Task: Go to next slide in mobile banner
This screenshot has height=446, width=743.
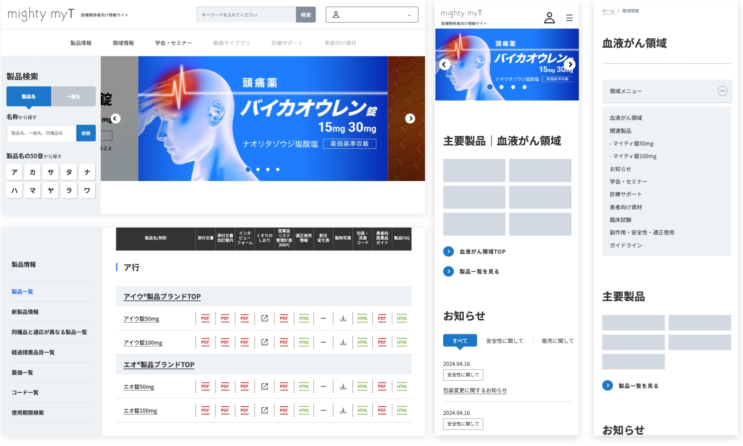Action: coord(570,64)
